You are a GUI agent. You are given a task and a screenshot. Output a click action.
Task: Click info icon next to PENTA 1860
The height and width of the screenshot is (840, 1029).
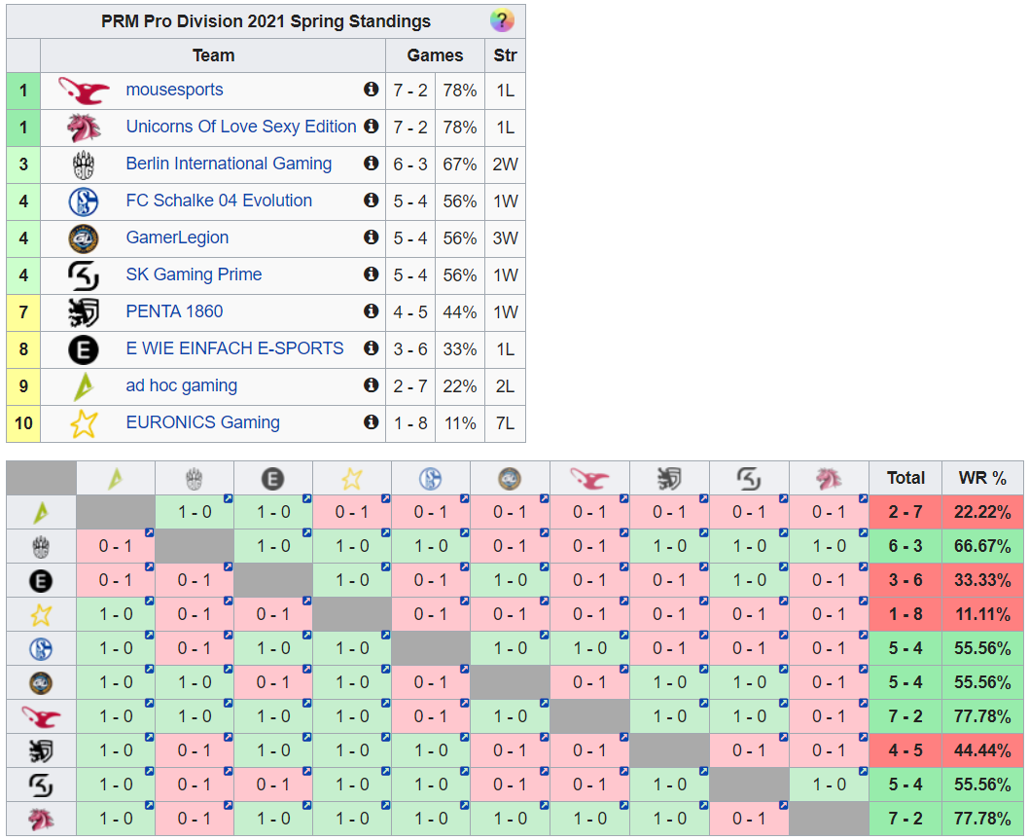tap(371, 311)
